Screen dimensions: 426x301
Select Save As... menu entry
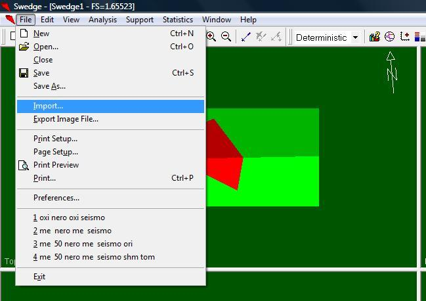pos(110,86)
